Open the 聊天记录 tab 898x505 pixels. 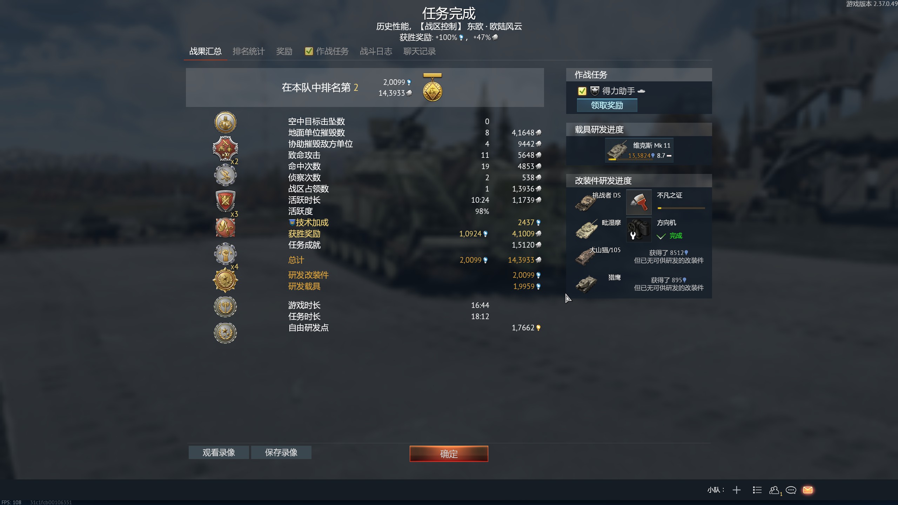(x=419, y=51)
